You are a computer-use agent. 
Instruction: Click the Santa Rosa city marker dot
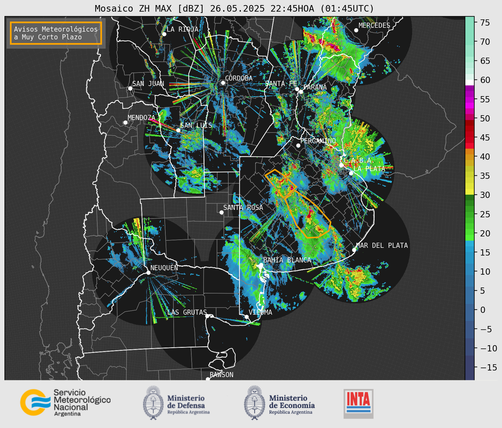pyautogui.click(x=221, y=213)
